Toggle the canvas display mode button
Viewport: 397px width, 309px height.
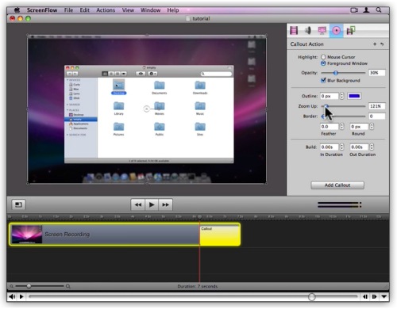click(18, 204)
